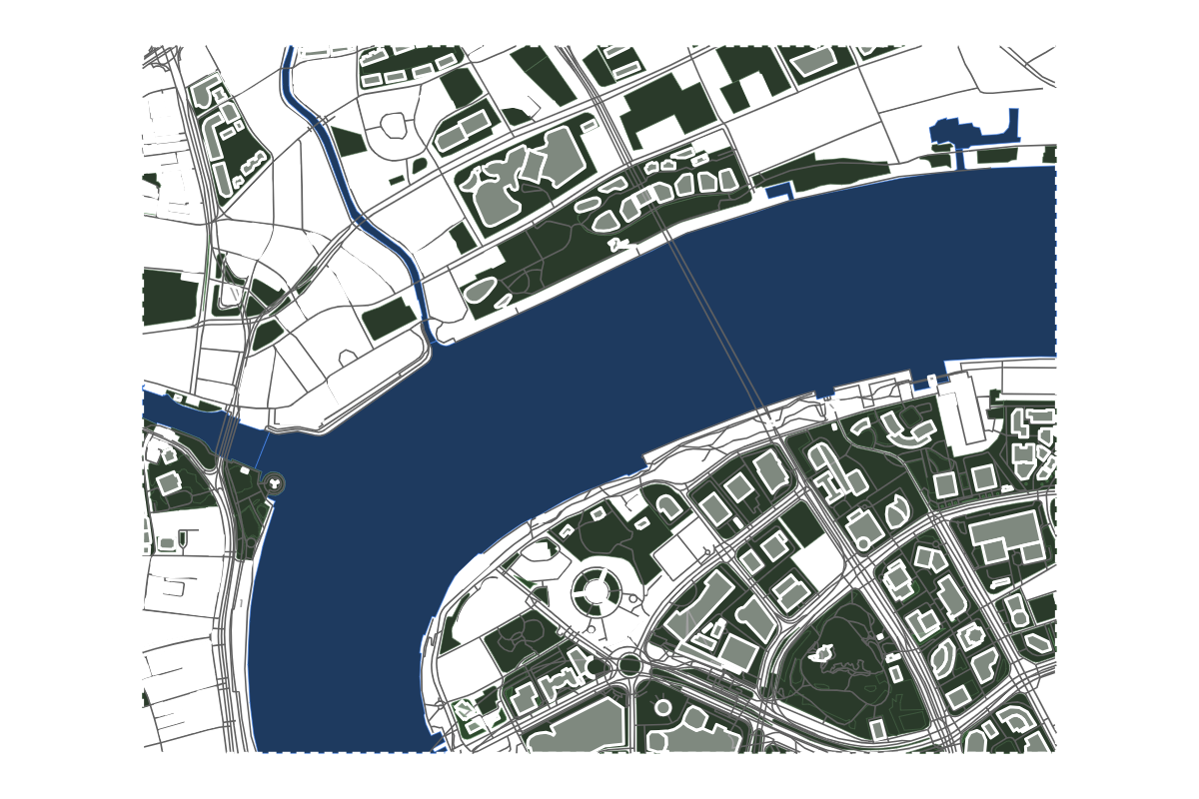This screenshot has width=1199, height=799.
Task: Select the small round structure in the river
Action: 273,483
